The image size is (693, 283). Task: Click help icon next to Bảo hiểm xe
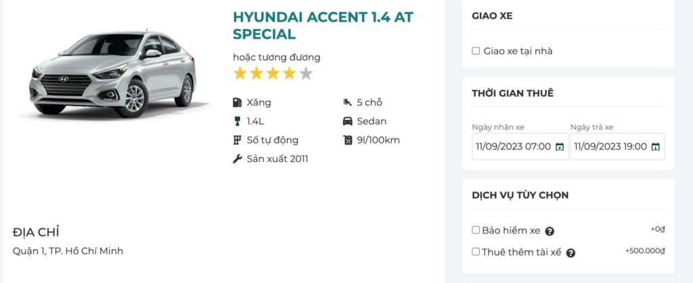(x=550, y=232)
